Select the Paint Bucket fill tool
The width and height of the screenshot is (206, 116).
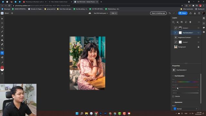click(2, 40)
